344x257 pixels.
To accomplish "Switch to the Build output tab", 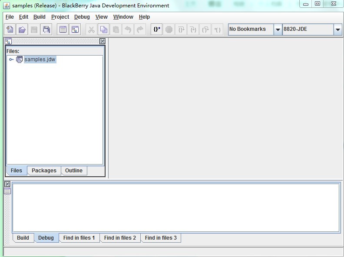I will (x=23, y=238).
